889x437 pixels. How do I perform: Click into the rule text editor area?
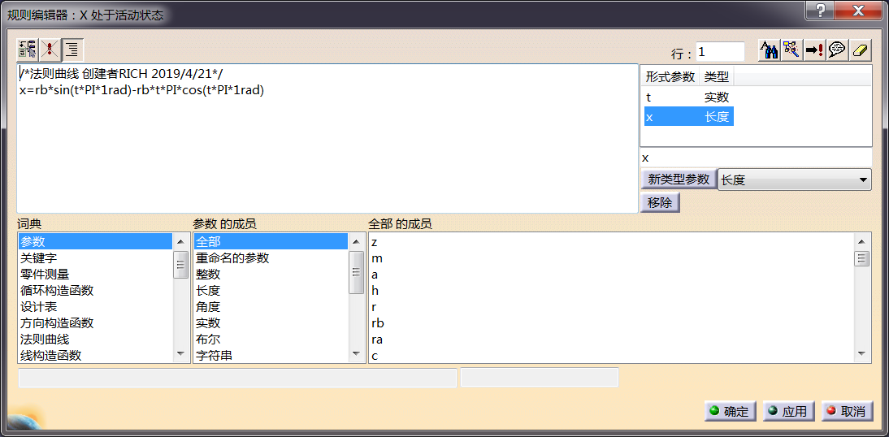[x=327, y=139]
